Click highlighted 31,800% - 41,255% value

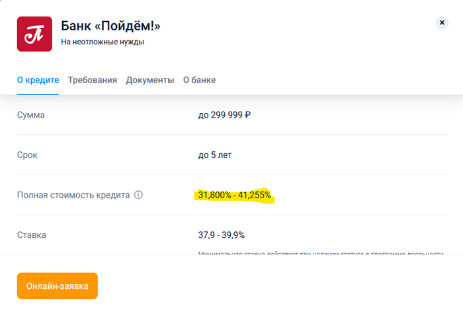click(x=235, y=195)
